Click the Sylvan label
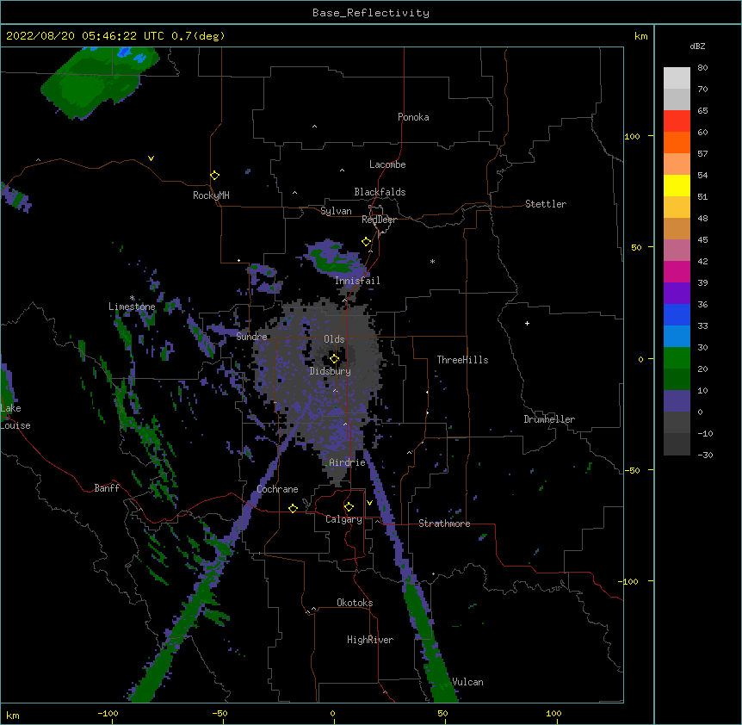 tap(336, 211)
